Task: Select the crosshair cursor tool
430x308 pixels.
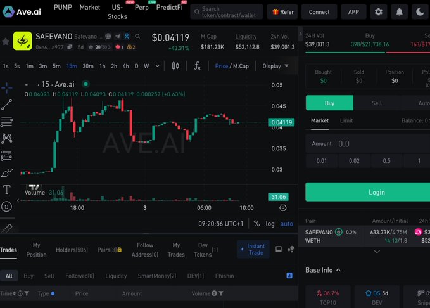Action: pos(6,87)
